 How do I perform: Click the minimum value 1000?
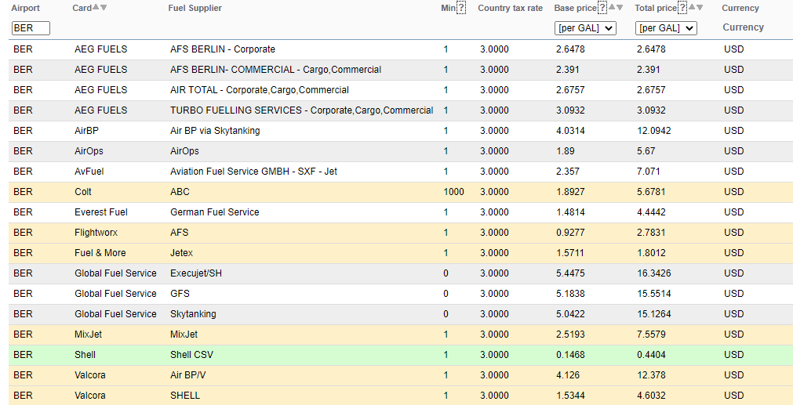point(453,192)
